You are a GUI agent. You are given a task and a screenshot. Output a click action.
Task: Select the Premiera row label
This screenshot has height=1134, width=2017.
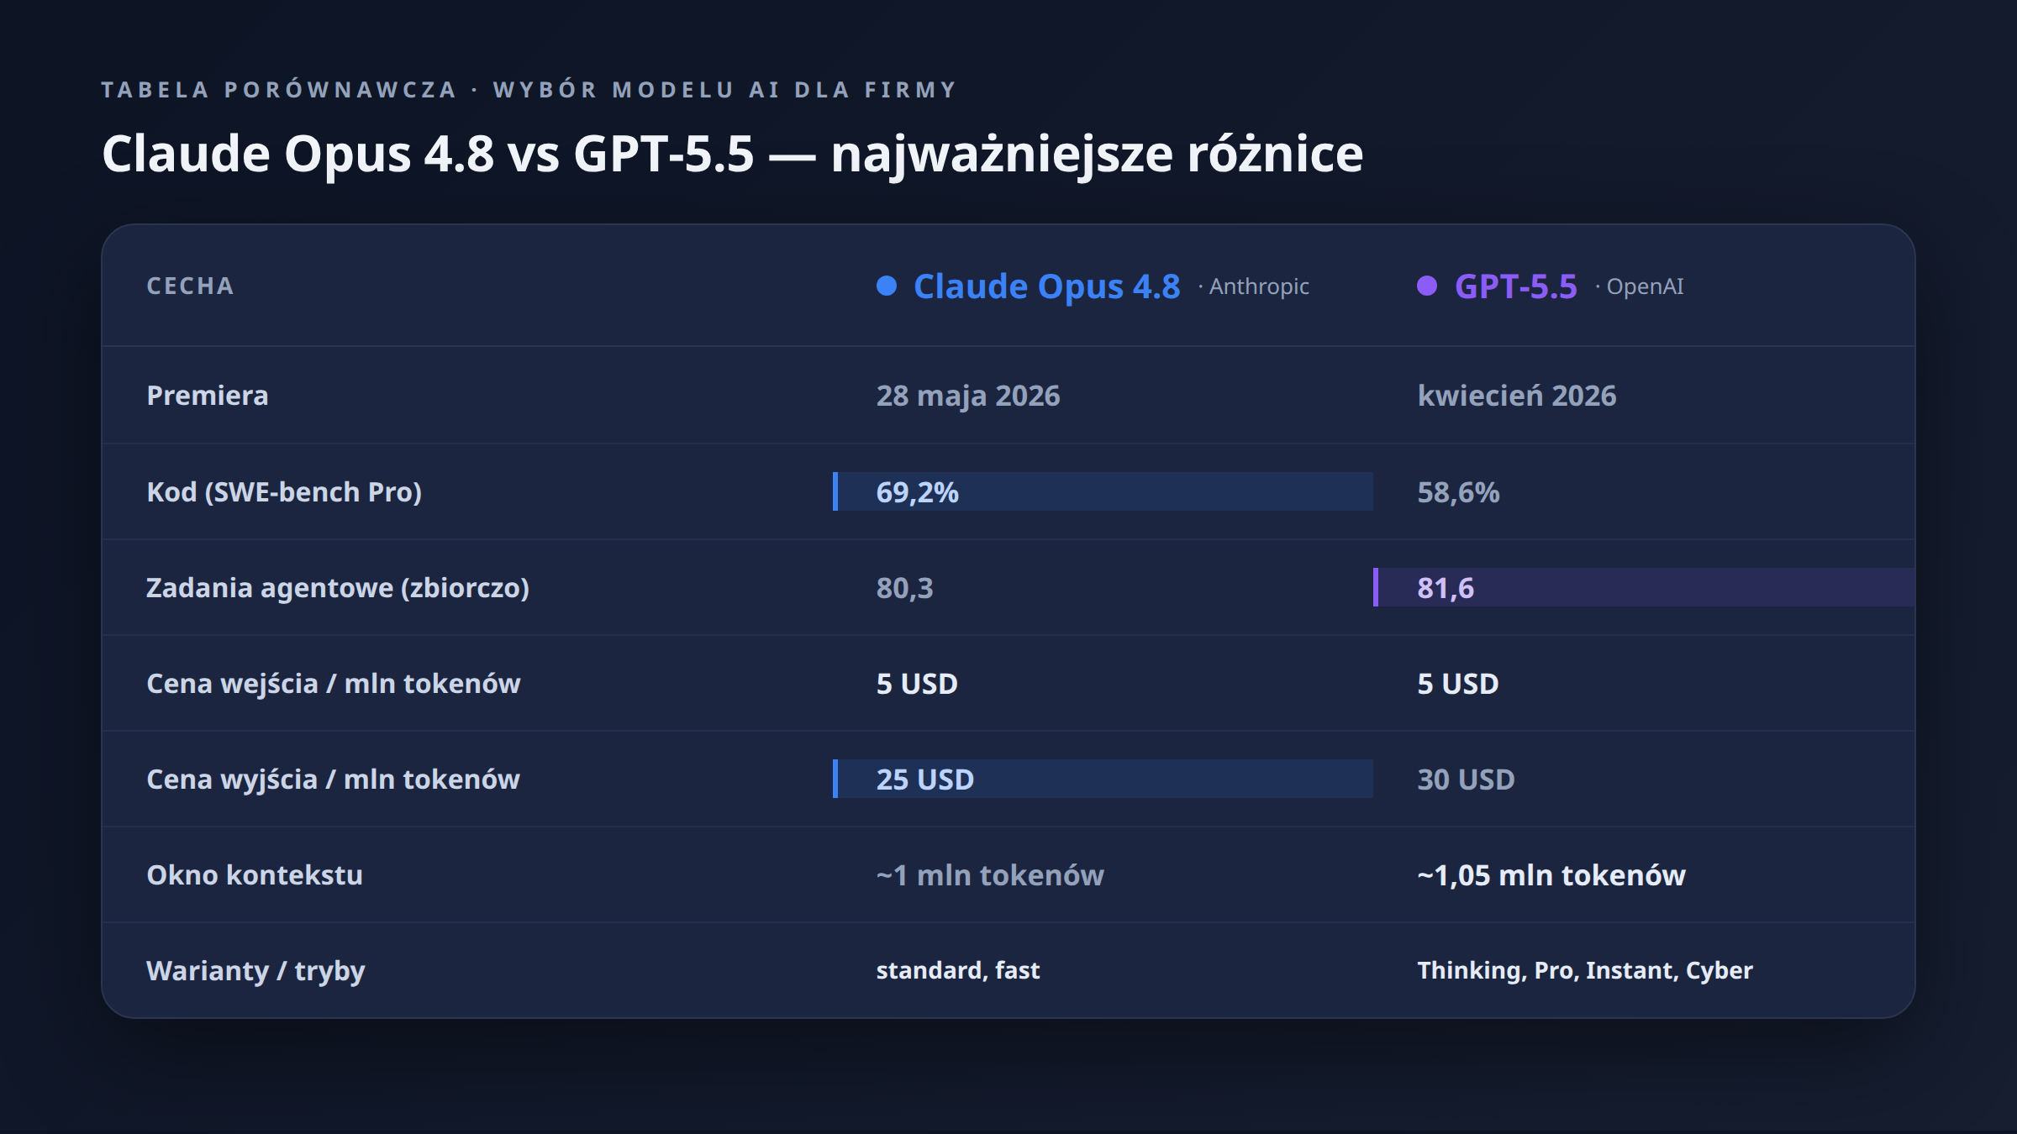(208, 395)
